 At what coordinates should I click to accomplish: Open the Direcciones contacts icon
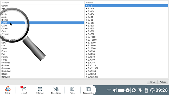(56, 89)
